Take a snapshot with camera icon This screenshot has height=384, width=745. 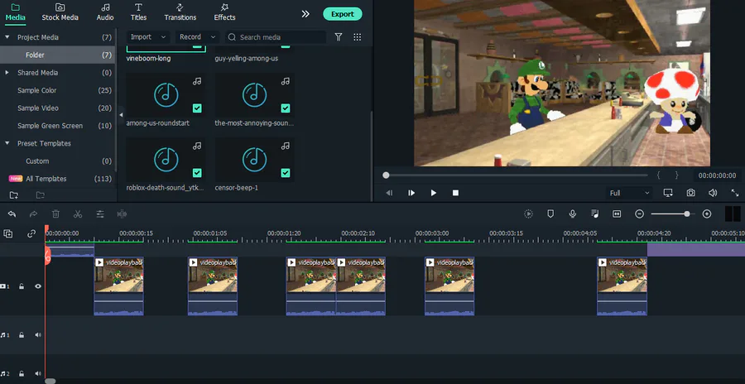[690, 193]
